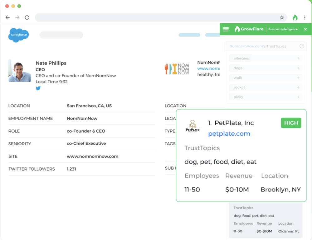Click the Nomnomnow.com's TrustTopics heading

coord(258,46)
